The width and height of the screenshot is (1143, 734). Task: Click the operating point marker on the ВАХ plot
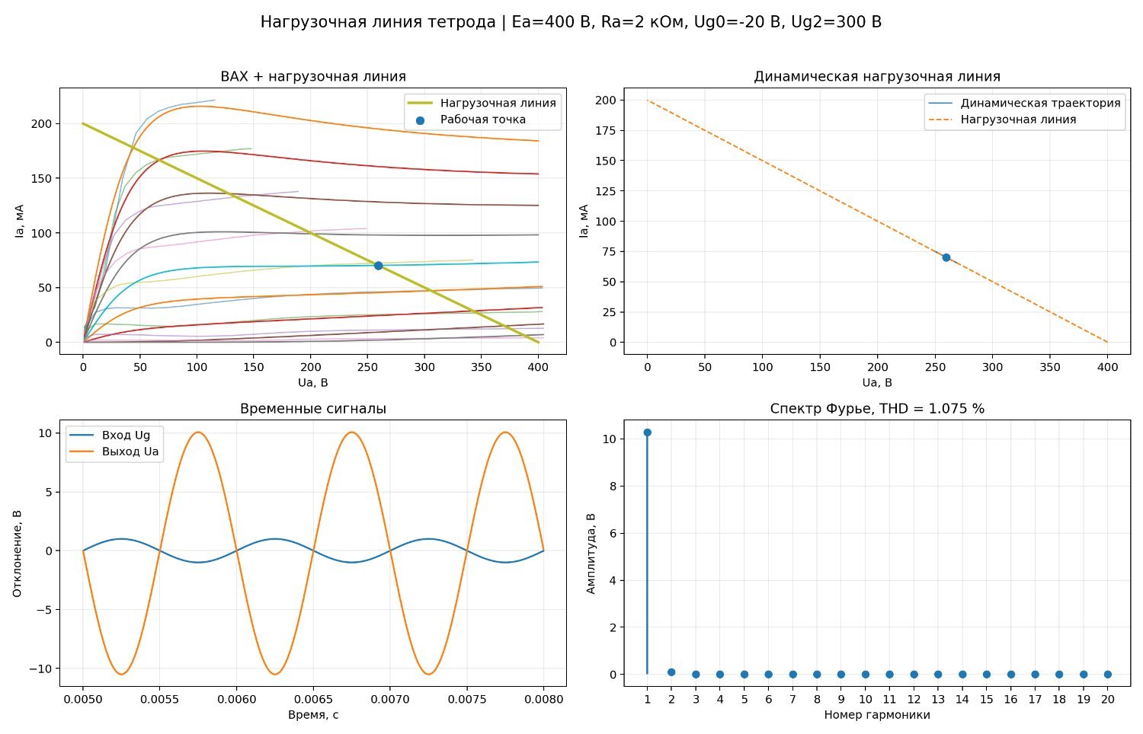coord(378,266)
